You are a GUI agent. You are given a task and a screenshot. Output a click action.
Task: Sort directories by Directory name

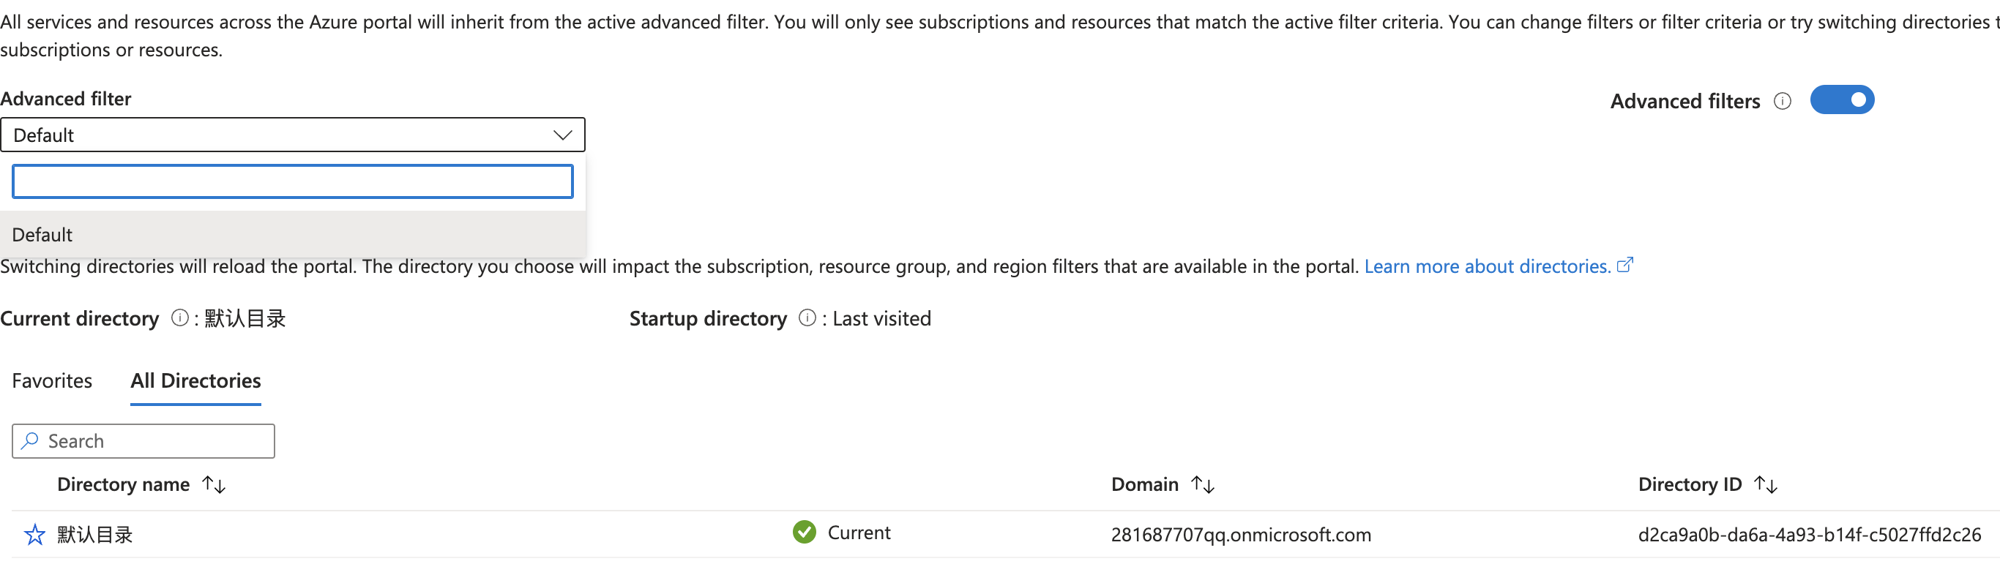(x=213, y=484)
